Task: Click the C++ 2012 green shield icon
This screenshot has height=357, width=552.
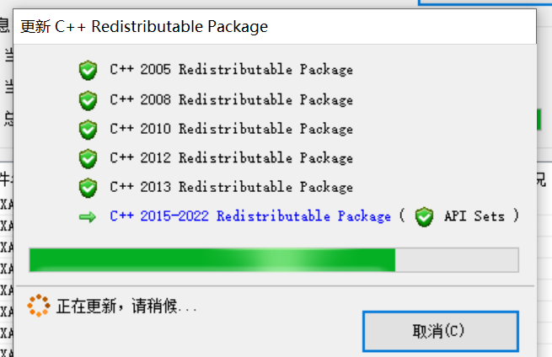Action: tap(88, 158)
